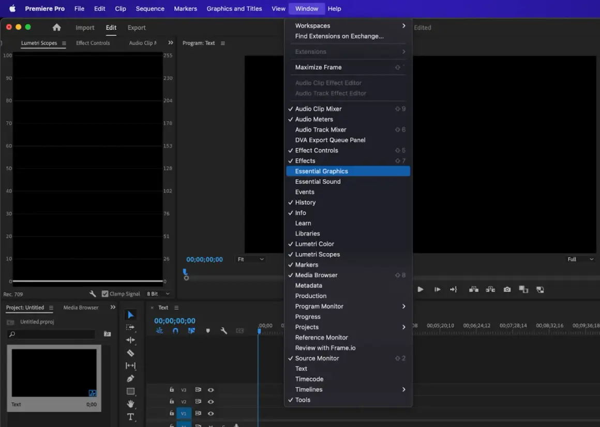Toggle V2 track output eye
Screen dimensions: 600x427
[211, 402]
